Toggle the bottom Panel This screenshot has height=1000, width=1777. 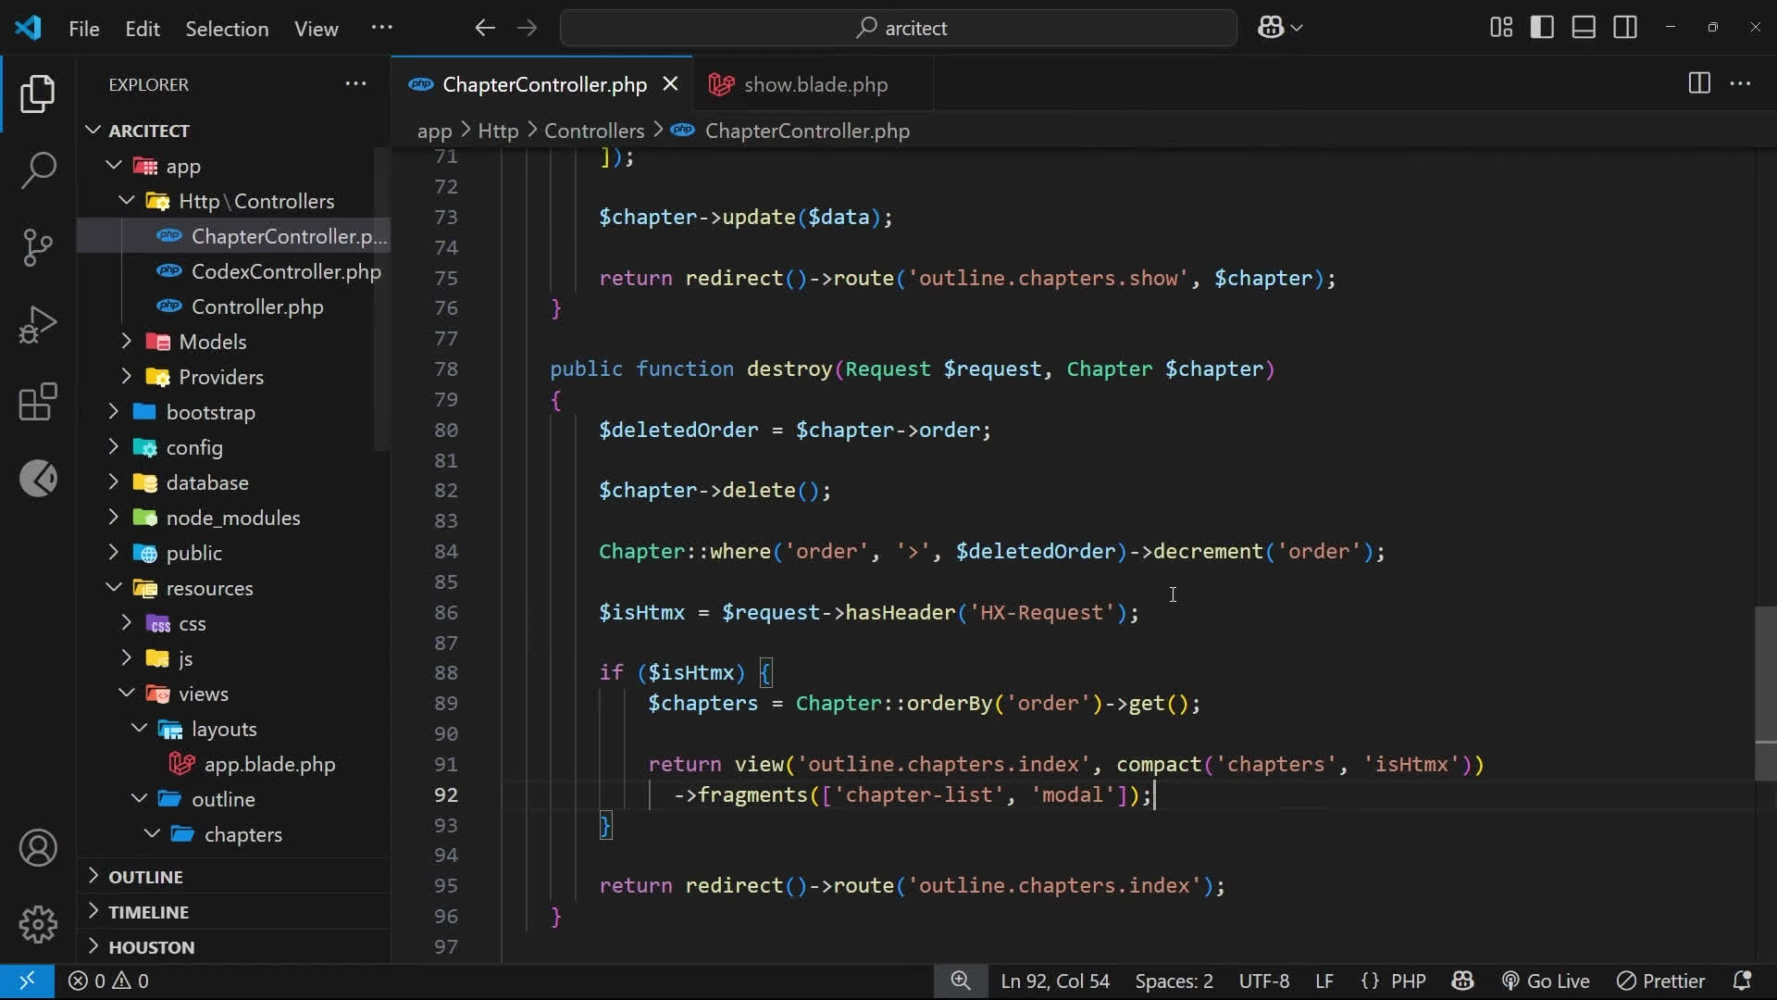(x=1584, y=28)
